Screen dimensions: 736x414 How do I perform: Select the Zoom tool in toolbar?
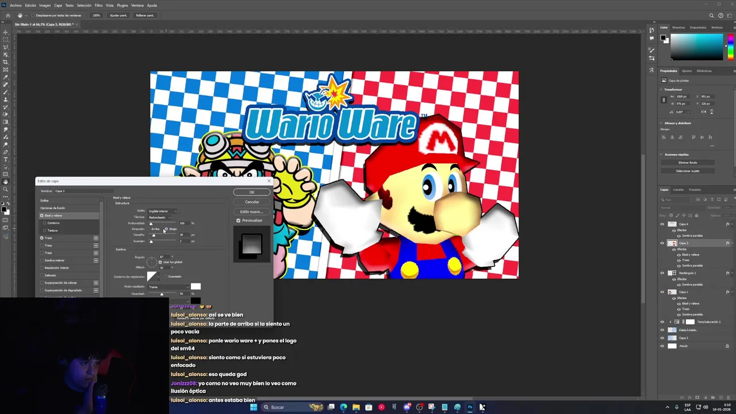pyautogui.click(x=6, y=189)
